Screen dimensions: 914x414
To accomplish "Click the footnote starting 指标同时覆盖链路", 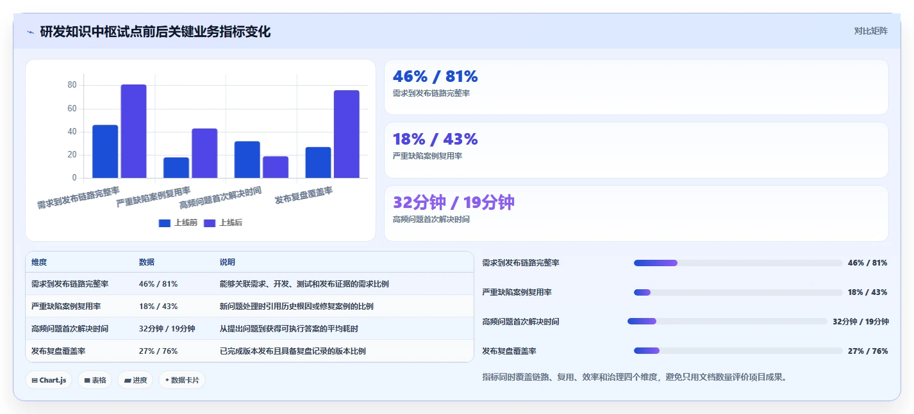I will 634,378.
